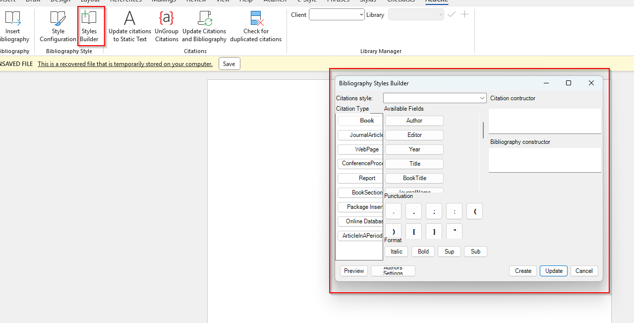
Task: Click the Preview button
Action: click(354, 271)
